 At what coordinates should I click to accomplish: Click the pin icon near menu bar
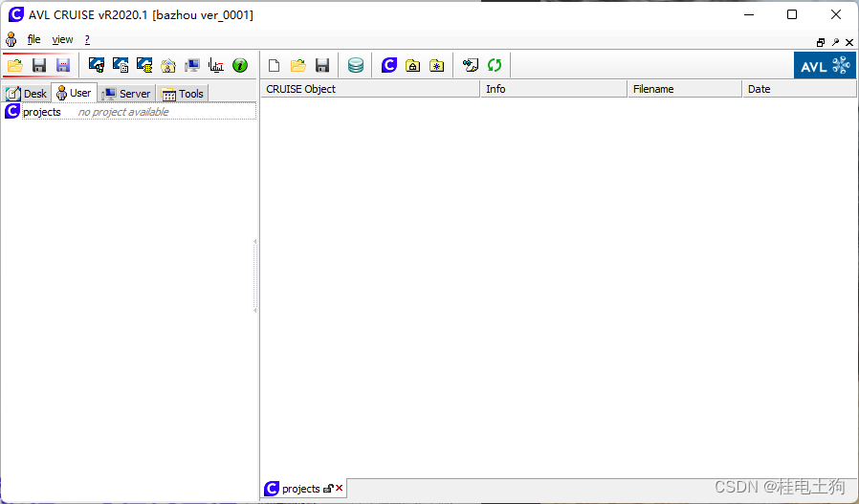point(835,42)
